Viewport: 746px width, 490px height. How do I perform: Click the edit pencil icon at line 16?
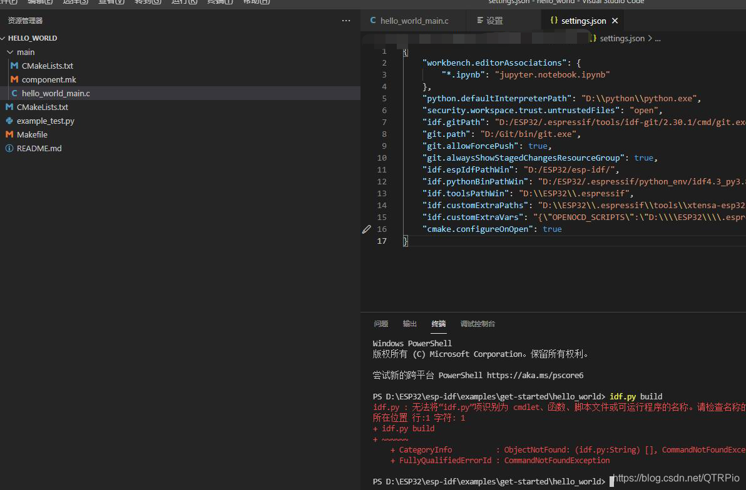tap(366, 229)
